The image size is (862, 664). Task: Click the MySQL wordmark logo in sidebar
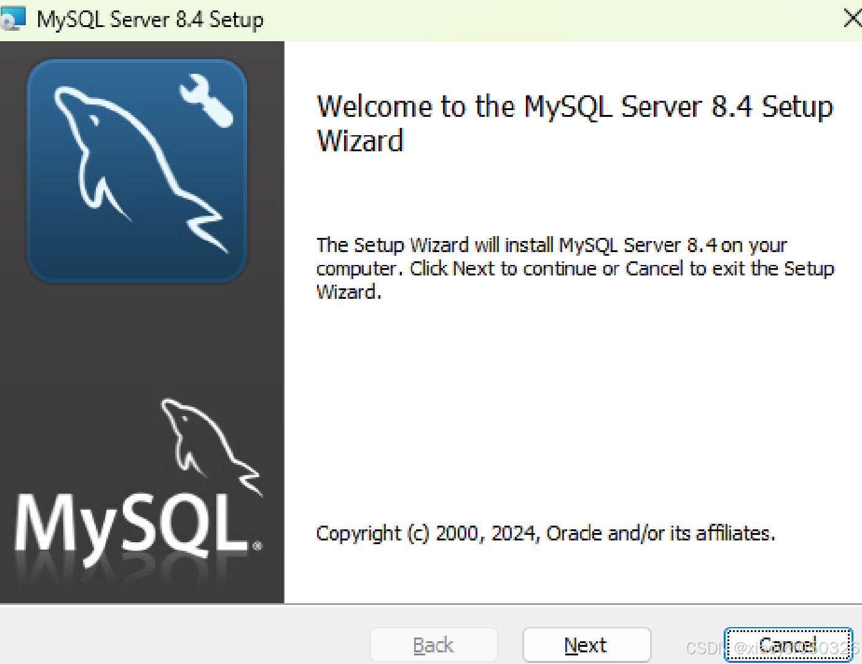[140, 483]
